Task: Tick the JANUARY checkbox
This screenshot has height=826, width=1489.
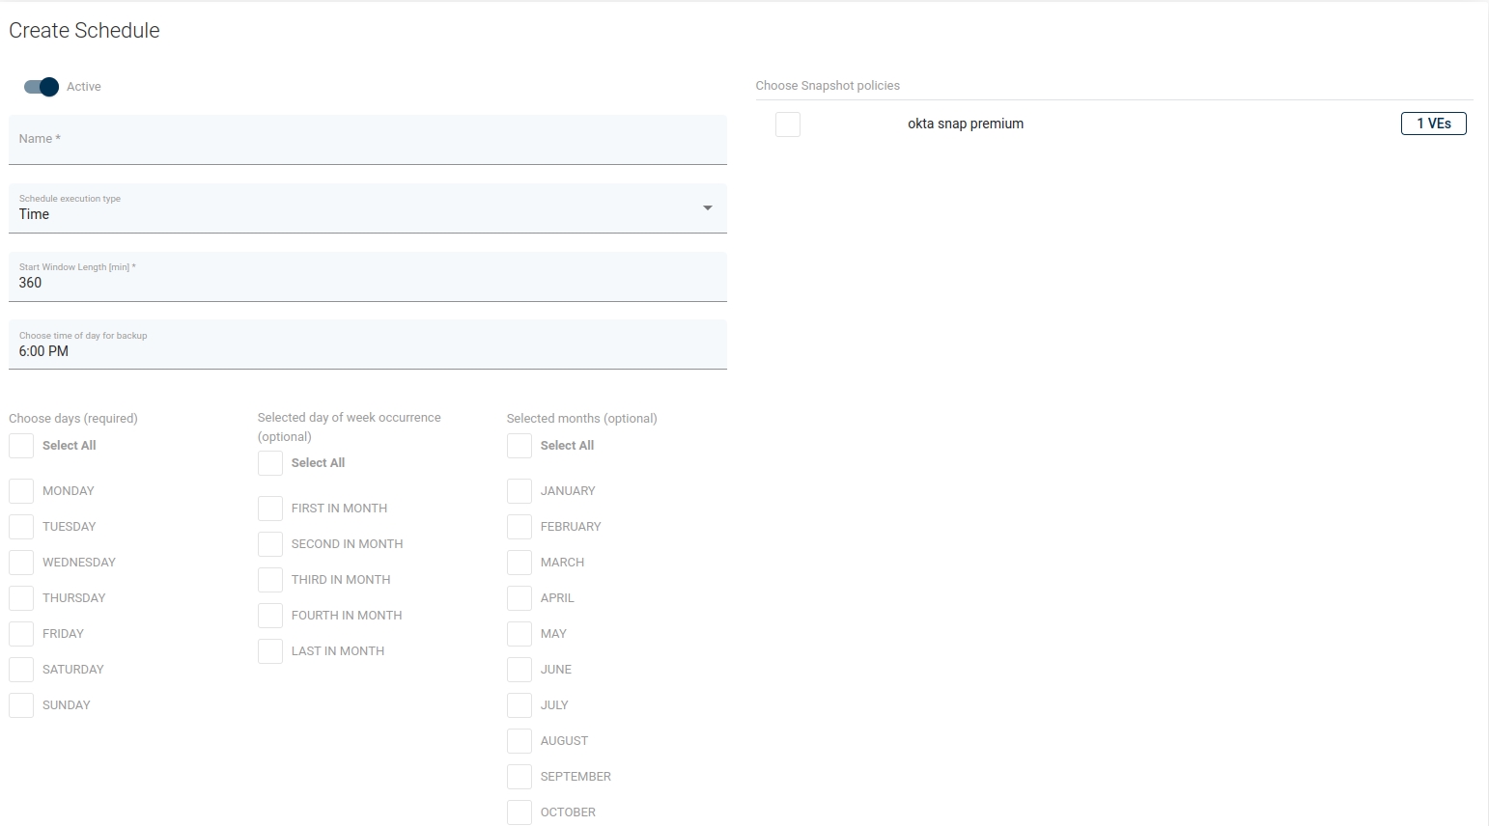Action: click(x=520, y=491)
